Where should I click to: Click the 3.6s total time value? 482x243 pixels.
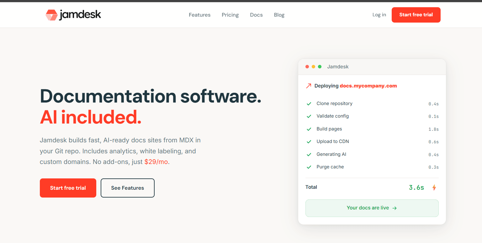pyautogui.click(x=416, y=188)
